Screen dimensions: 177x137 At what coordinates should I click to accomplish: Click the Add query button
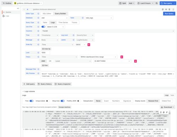point(29,84)
